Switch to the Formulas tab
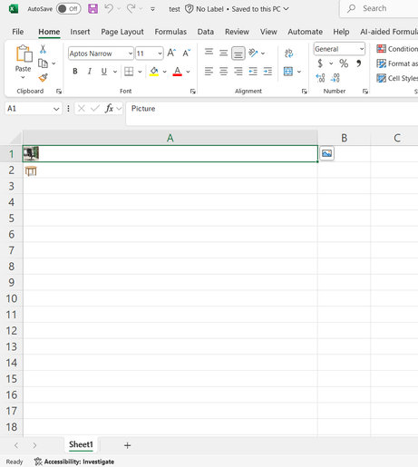Image resolution: width=418 pixels, height=467 pixels. click(170, 32)
